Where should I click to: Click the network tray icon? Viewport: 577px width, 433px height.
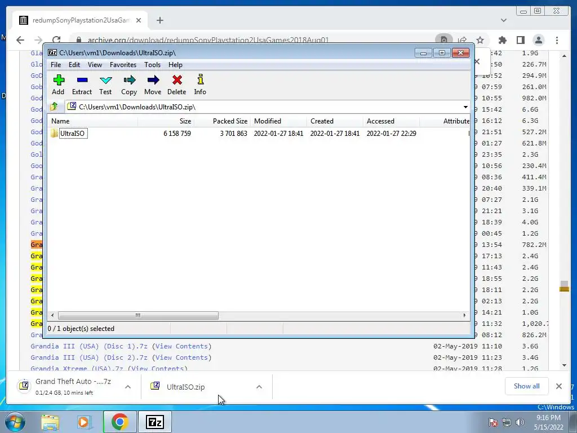click(x=507, y=422)
